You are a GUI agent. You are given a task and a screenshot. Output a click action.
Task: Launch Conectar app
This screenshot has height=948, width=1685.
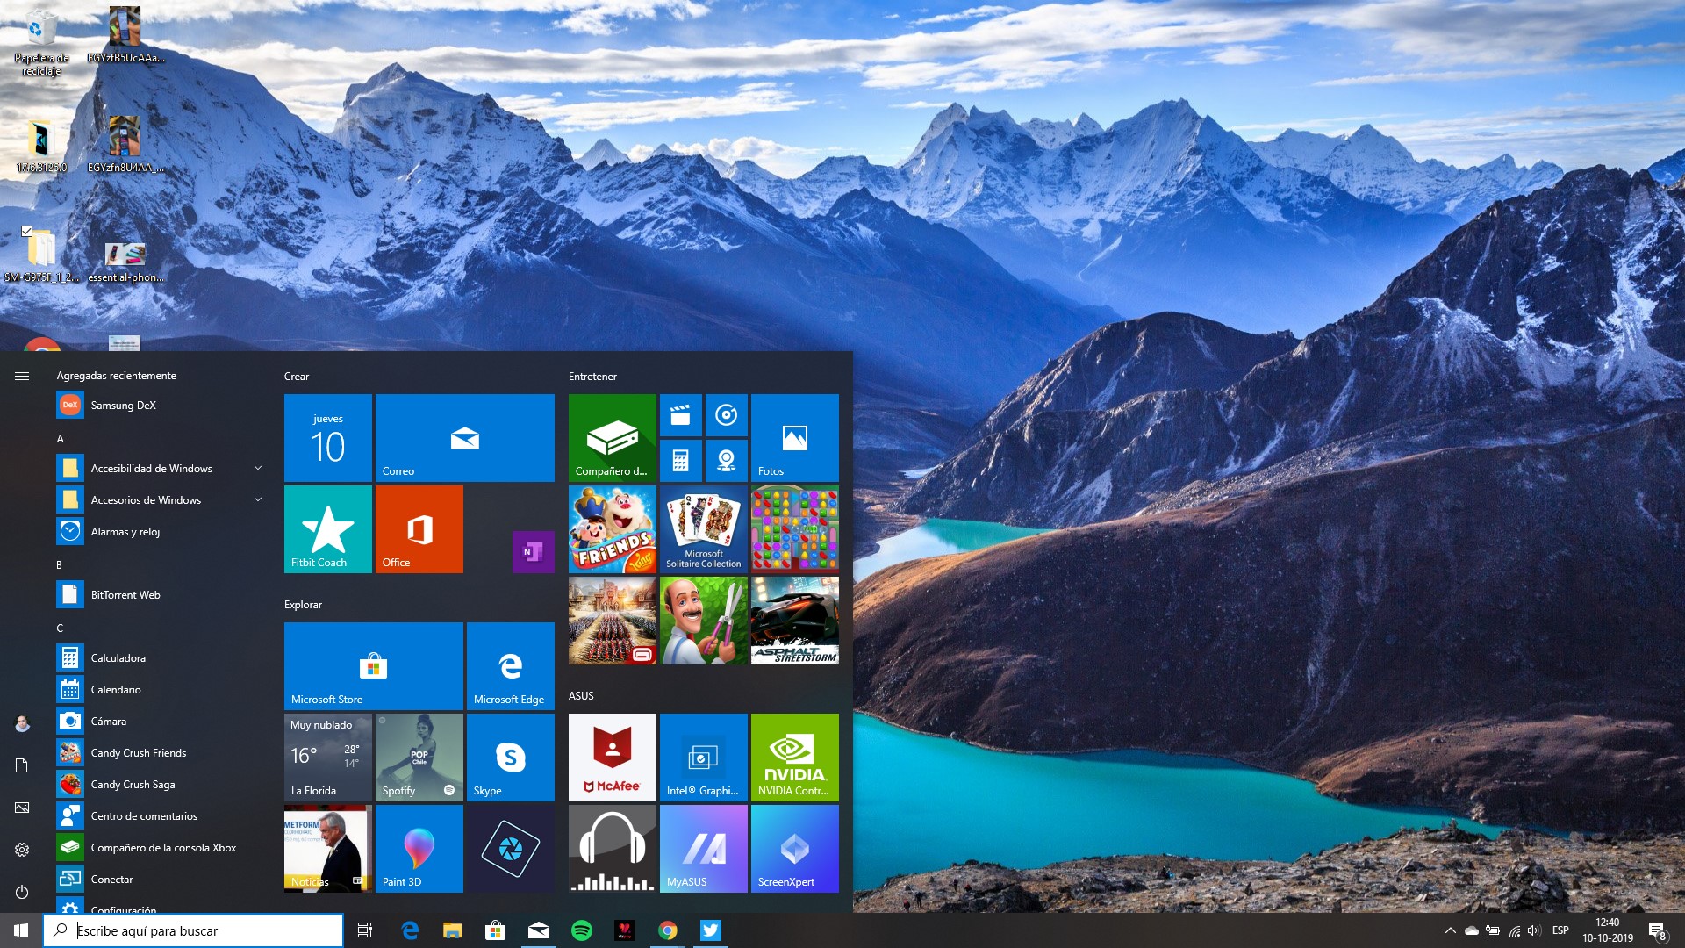(x=160, y=880)
